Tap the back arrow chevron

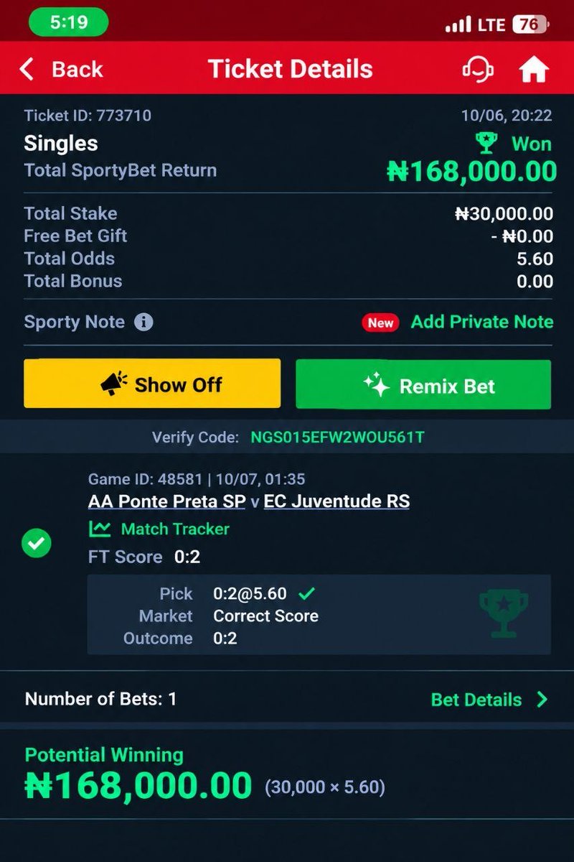click(27, 69)
